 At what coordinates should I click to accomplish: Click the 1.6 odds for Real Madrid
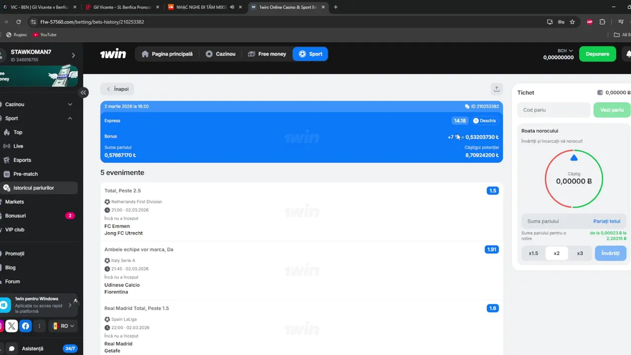point(492,308)
